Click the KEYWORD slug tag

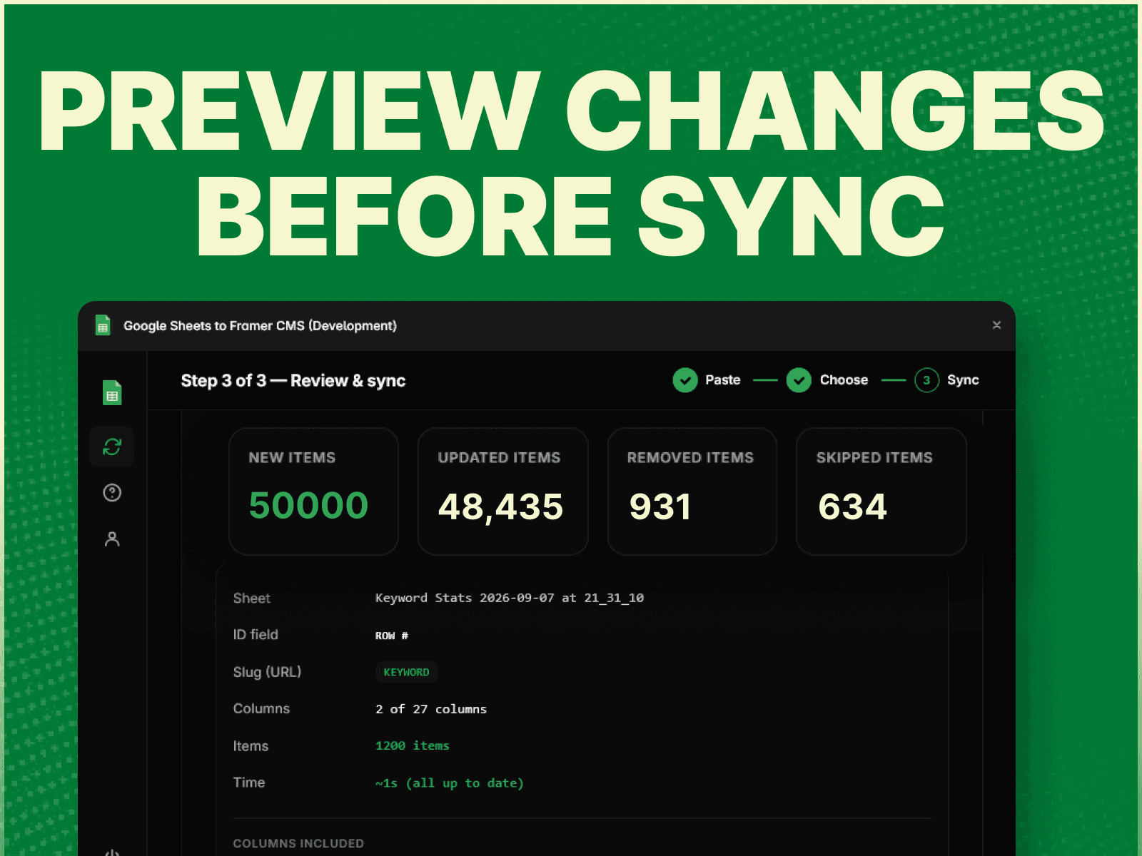406,672
